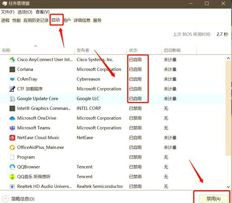This screenshot has height=203, width=232.
Task: Collapse to 简略信息(D) view
Action: (19, 199)
